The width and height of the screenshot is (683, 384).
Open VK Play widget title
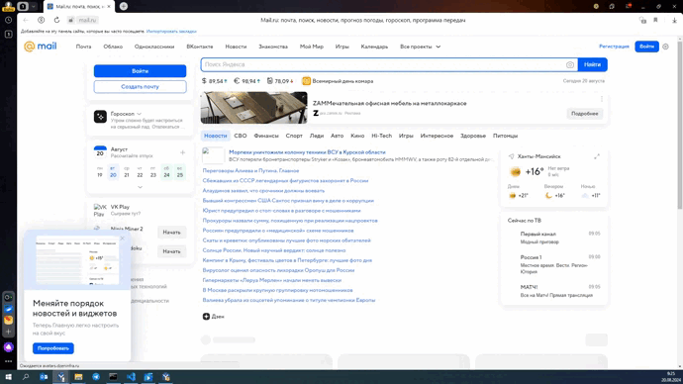(x=120, y=207)
